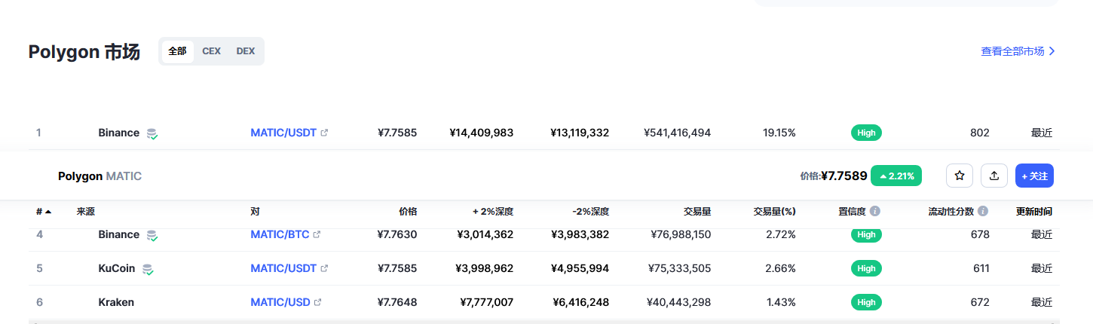Click the KuCoin exchange name
This screenshot has height=324, width=1093.
[x=116, y=268]
